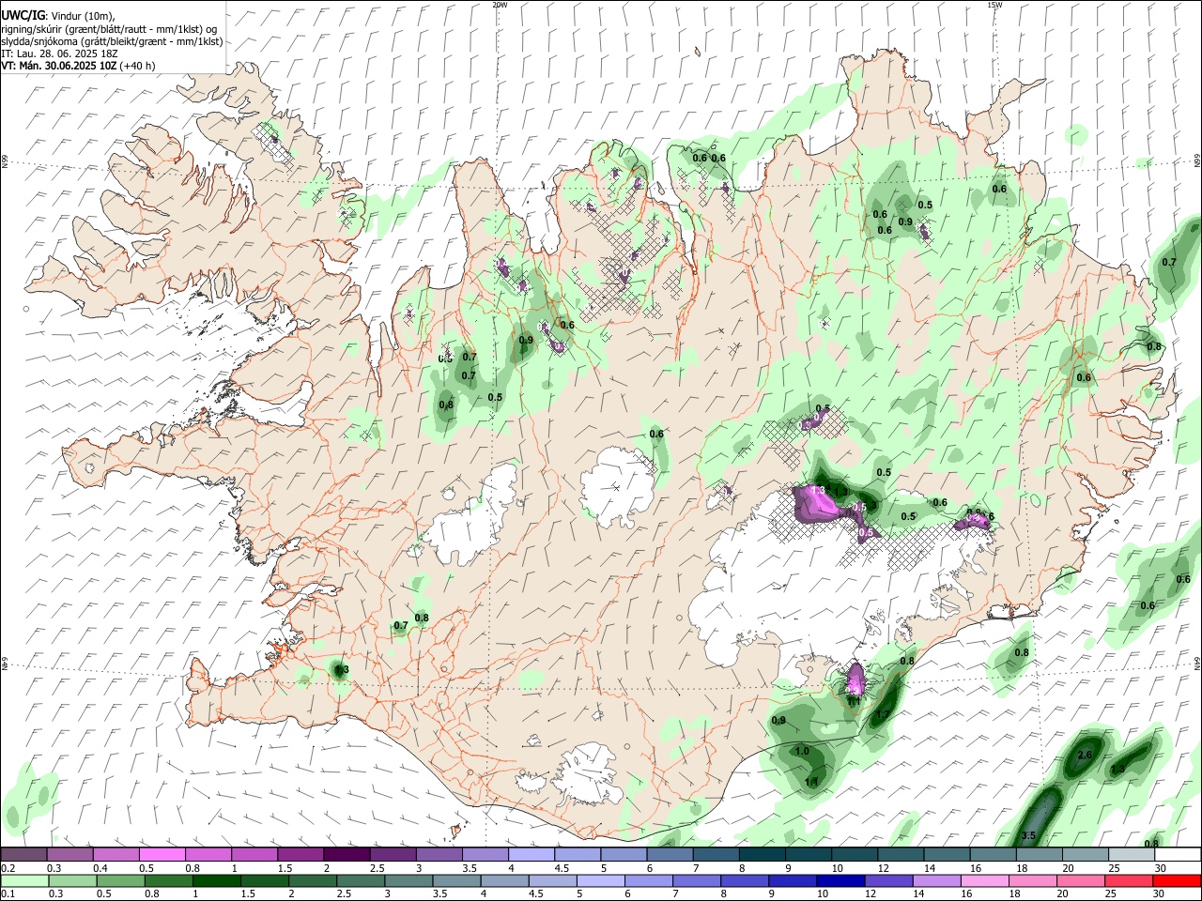Click the '0.1' label starting the rain scale

tap(8, 893)
